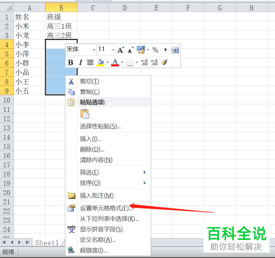The image size is (275, 258).
Task: Apply comma style from mini toolbar
Action: (x=165, y=50)
